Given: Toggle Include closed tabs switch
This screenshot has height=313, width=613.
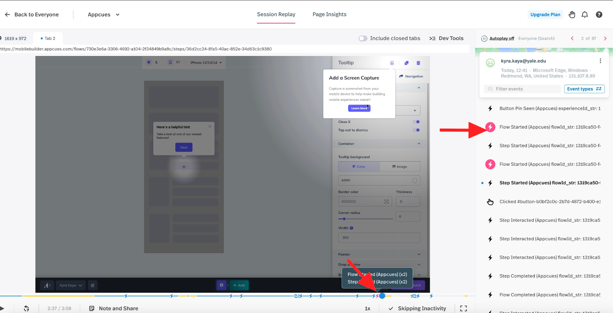Looking at the screenshot, I should [363, 38].
